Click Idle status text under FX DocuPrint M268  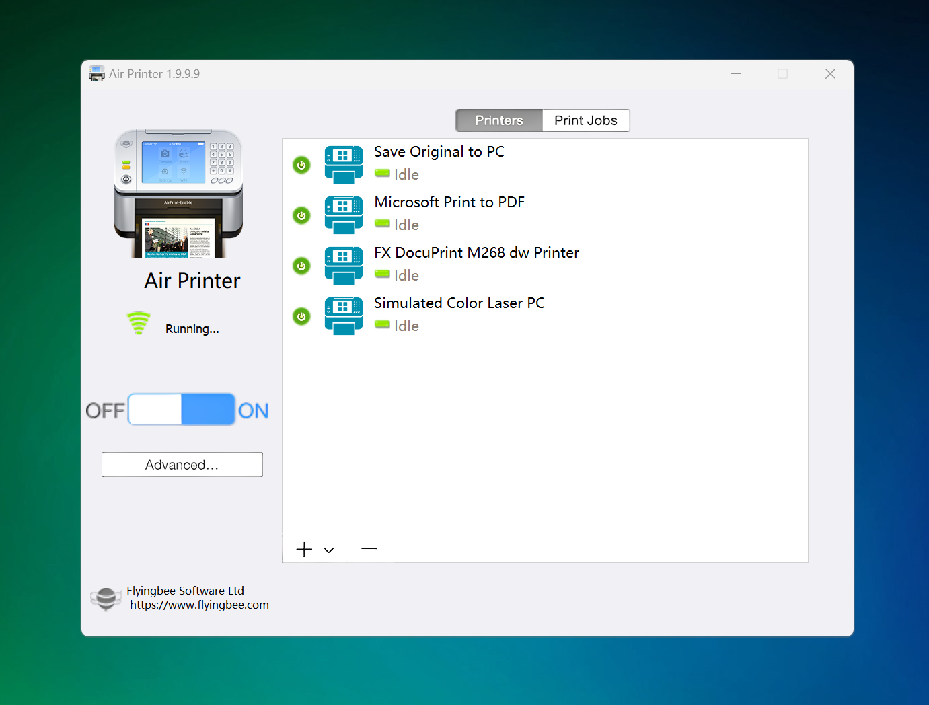point(406,276)
